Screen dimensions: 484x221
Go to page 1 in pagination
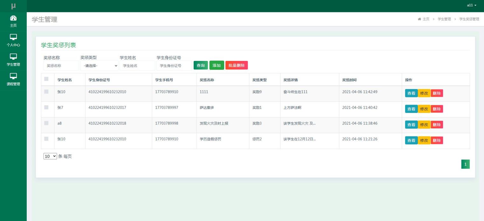(466, 164)
